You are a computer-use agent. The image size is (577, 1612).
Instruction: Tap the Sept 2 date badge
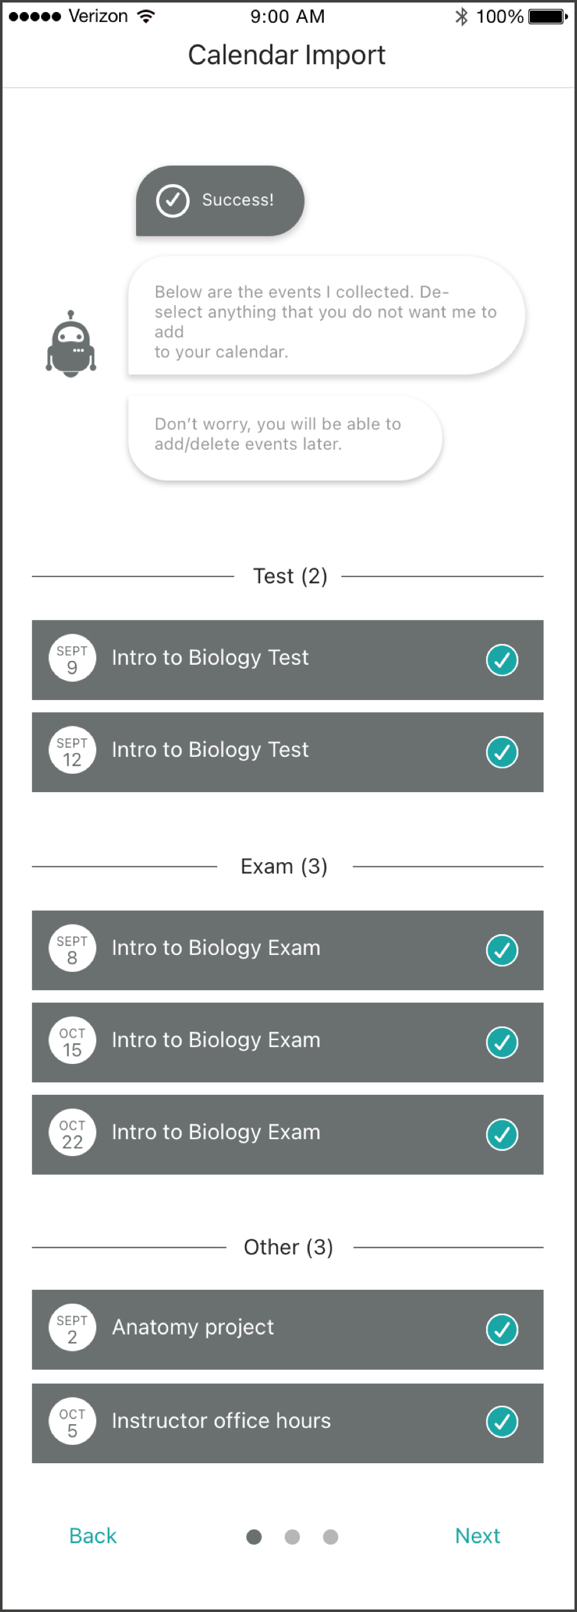point(72,1328)
